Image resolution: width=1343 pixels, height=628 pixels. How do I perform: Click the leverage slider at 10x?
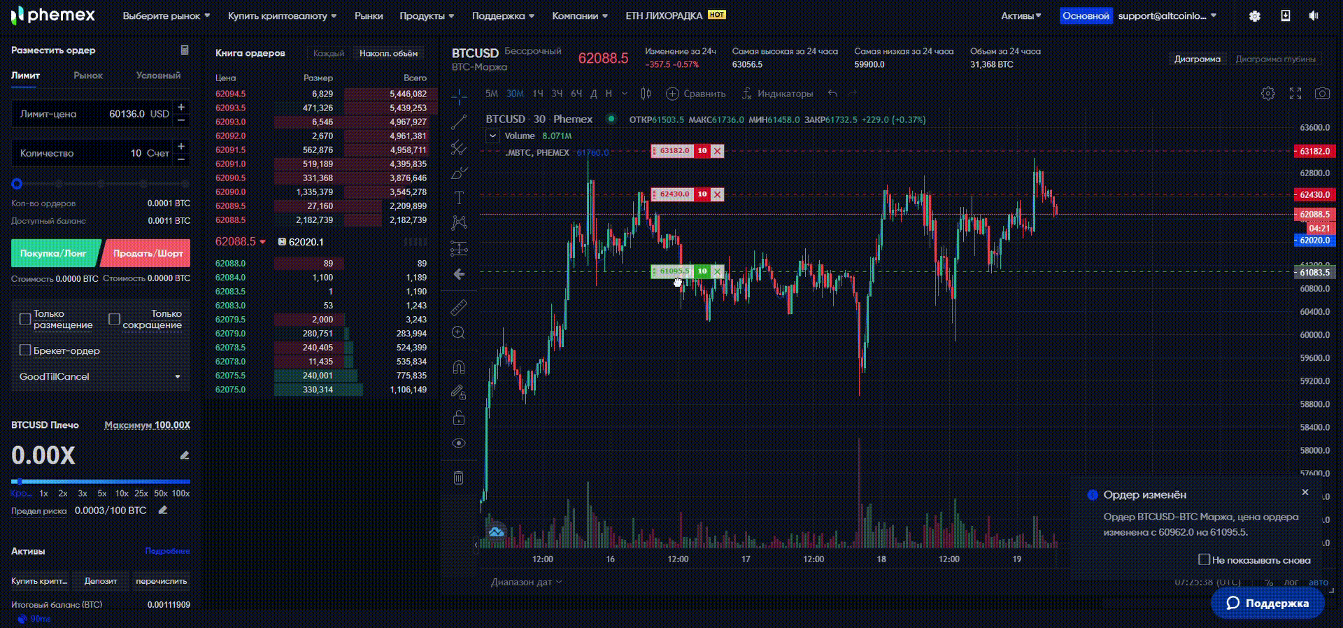click(x=122, y=482)
